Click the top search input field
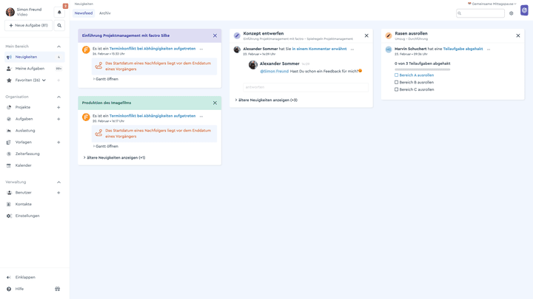 [480, 13]
